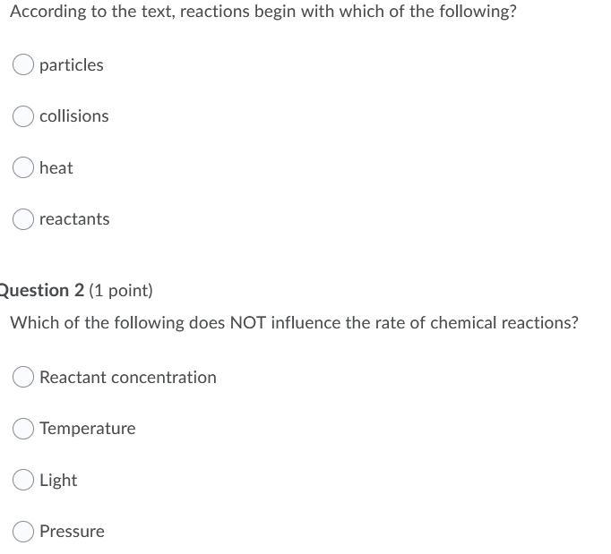
Task: Pick the 'reactants' radio button
Action: click(x=23, y=219)
